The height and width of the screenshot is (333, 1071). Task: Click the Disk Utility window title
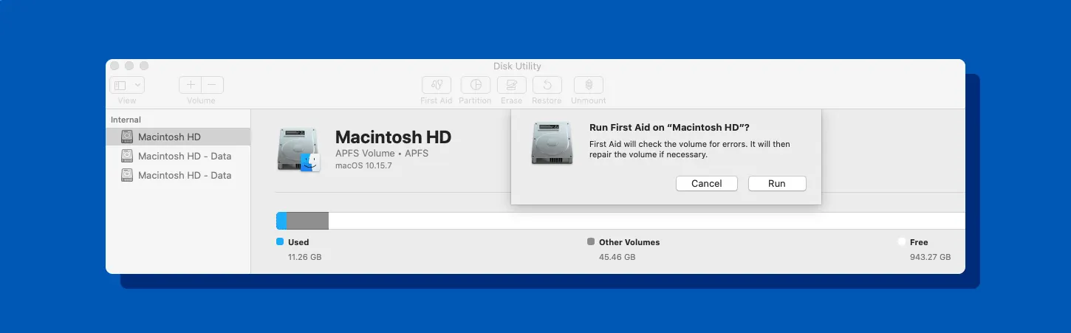[x=517, y=66]
